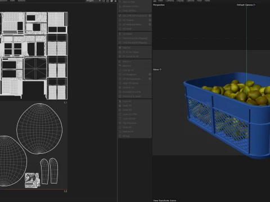Select the X-patterned square UV island
The image size is (270, 202).
click(x=35, y=68)
